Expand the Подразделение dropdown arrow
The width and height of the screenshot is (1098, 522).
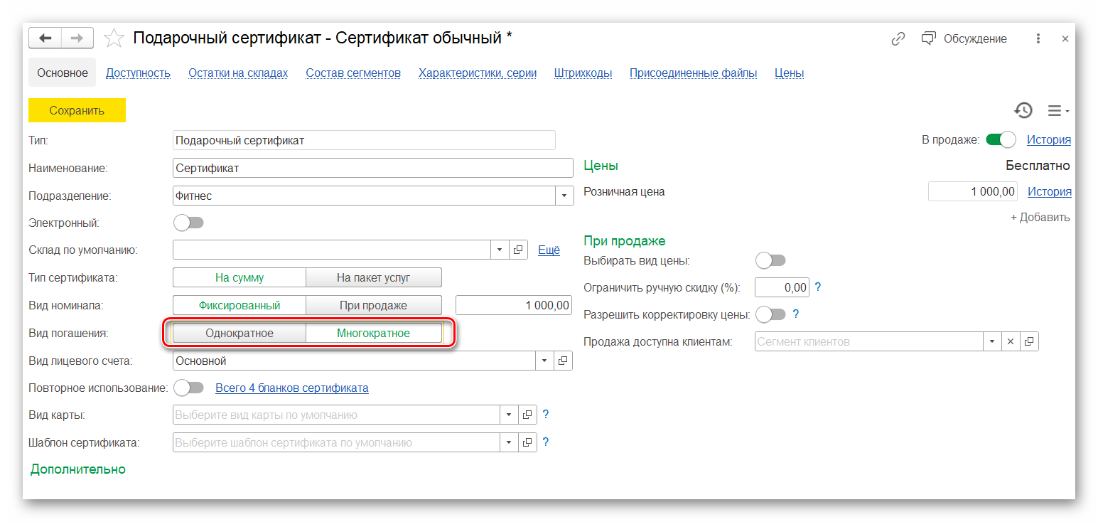click(564, 196)
